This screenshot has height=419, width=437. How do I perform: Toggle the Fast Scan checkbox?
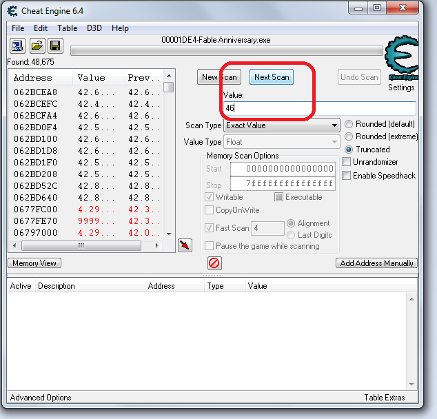coord(209,228)
